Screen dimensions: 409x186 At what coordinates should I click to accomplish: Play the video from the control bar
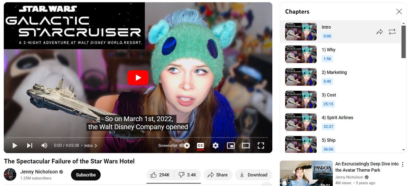(15, 145)
